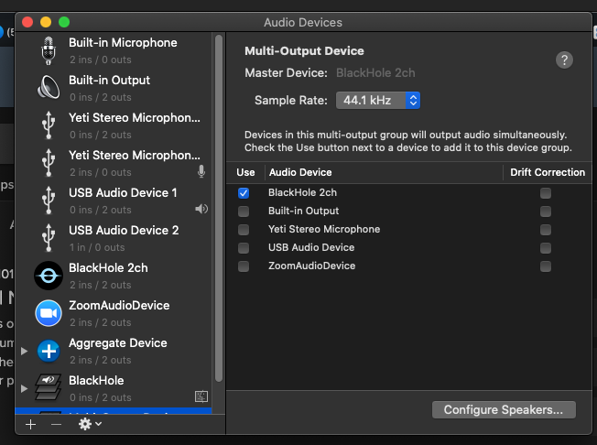Close the Audio Devices window
Viewport: 597px width, 445px height.
[x=27, y=22]
